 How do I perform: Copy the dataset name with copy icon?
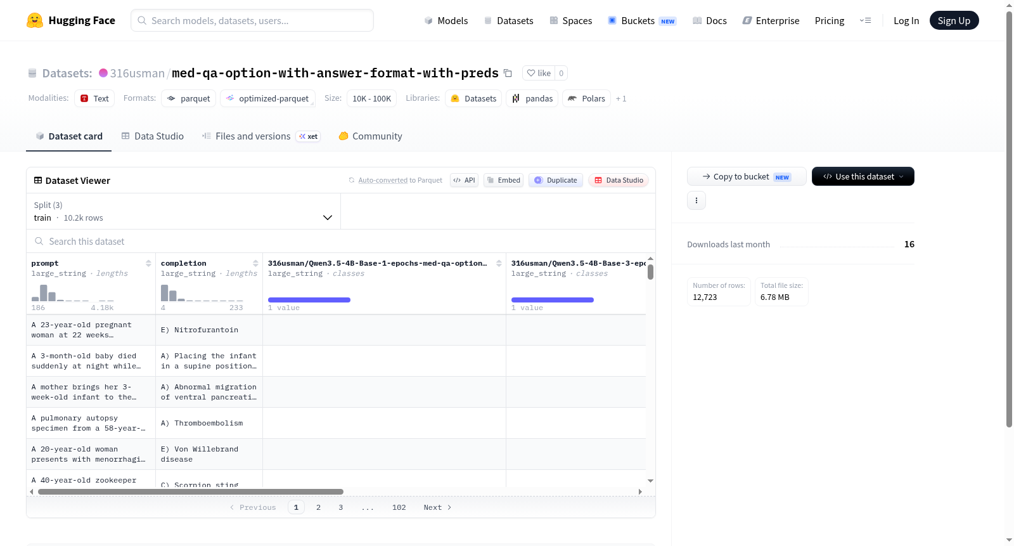pos(508,73)
